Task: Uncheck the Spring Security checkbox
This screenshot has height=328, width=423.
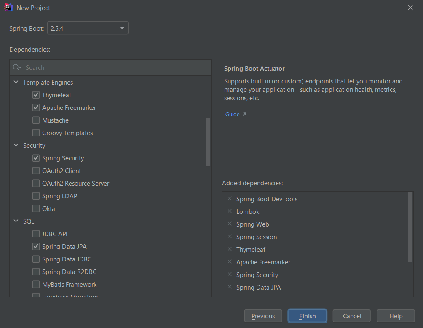Action: point(36,158)
